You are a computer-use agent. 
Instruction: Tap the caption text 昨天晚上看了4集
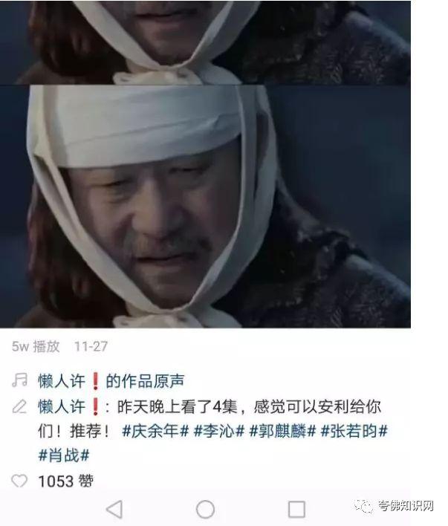point(177,406)
